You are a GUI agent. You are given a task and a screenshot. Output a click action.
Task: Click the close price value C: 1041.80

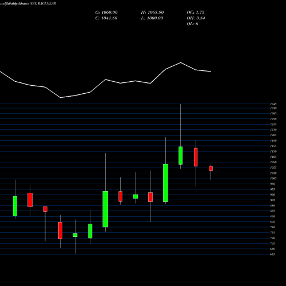point(106,18)
